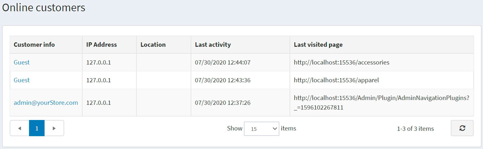This screenshot has width=483, height=149.
Task: Click the 12:37:26 last activity cell
Action: tap(240, 103)
